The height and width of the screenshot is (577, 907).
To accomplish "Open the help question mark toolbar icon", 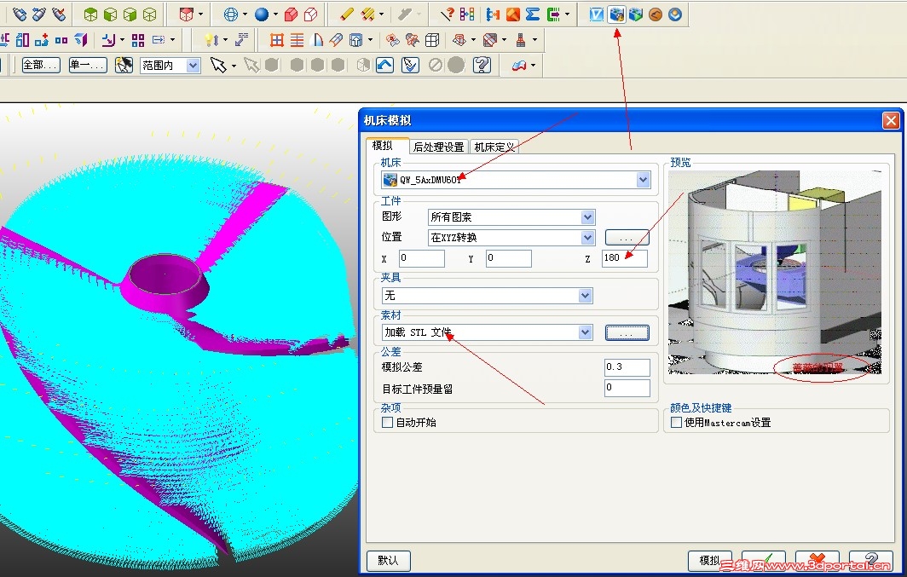I will [x=482, y=65].
